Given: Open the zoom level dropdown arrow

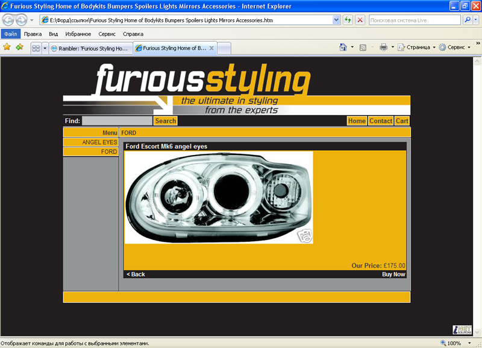Looking at the screenshot, I should pyautogui.click(x=469, y=343).
